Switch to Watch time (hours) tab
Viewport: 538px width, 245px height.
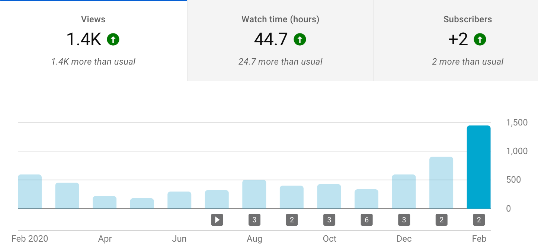click(x=280, y=40)
